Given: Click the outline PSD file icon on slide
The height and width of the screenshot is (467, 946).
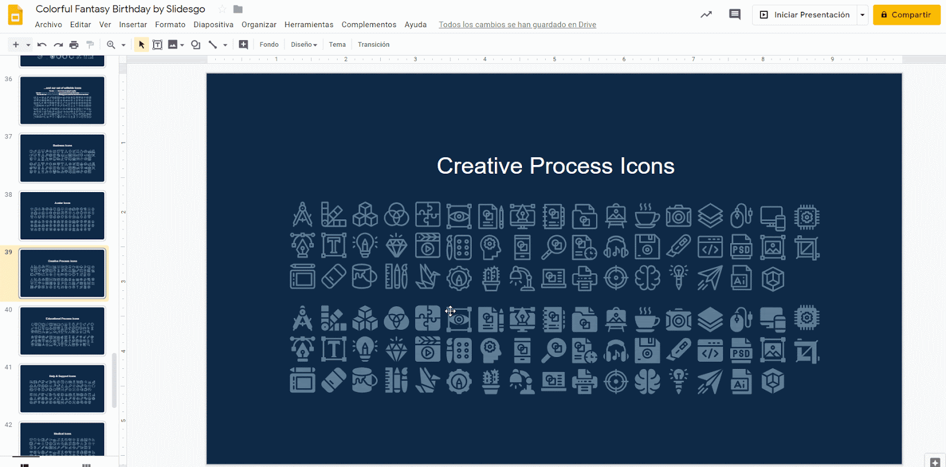Looking at the screenshot, I should click(741, 247).
